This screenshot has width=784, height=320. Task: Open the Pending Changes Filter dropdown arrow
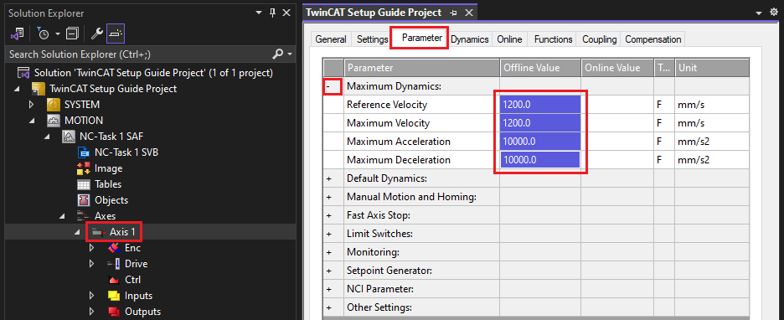point(58,34)
